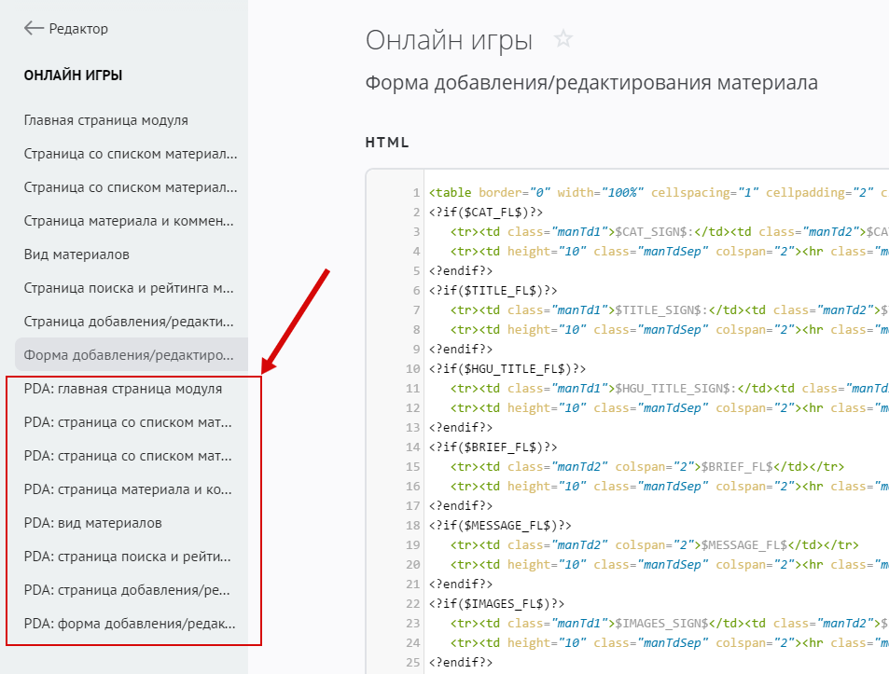Screen dimensions: 889x674
Task: Click the star icon next to Онлайн игры
Action: pyautogui.click(x=563, y=39)
